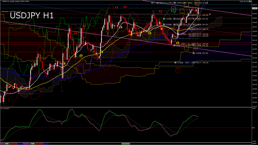Screen dimensions: 258x145
Task: Click the large "USDJPY H1" chart title
Action: point(31,16)
